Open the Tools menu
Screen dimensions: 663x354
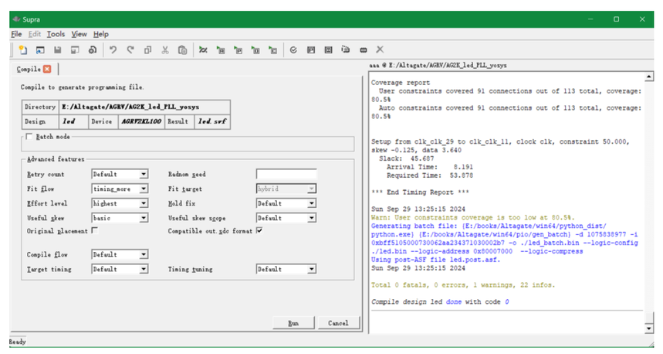56,34
